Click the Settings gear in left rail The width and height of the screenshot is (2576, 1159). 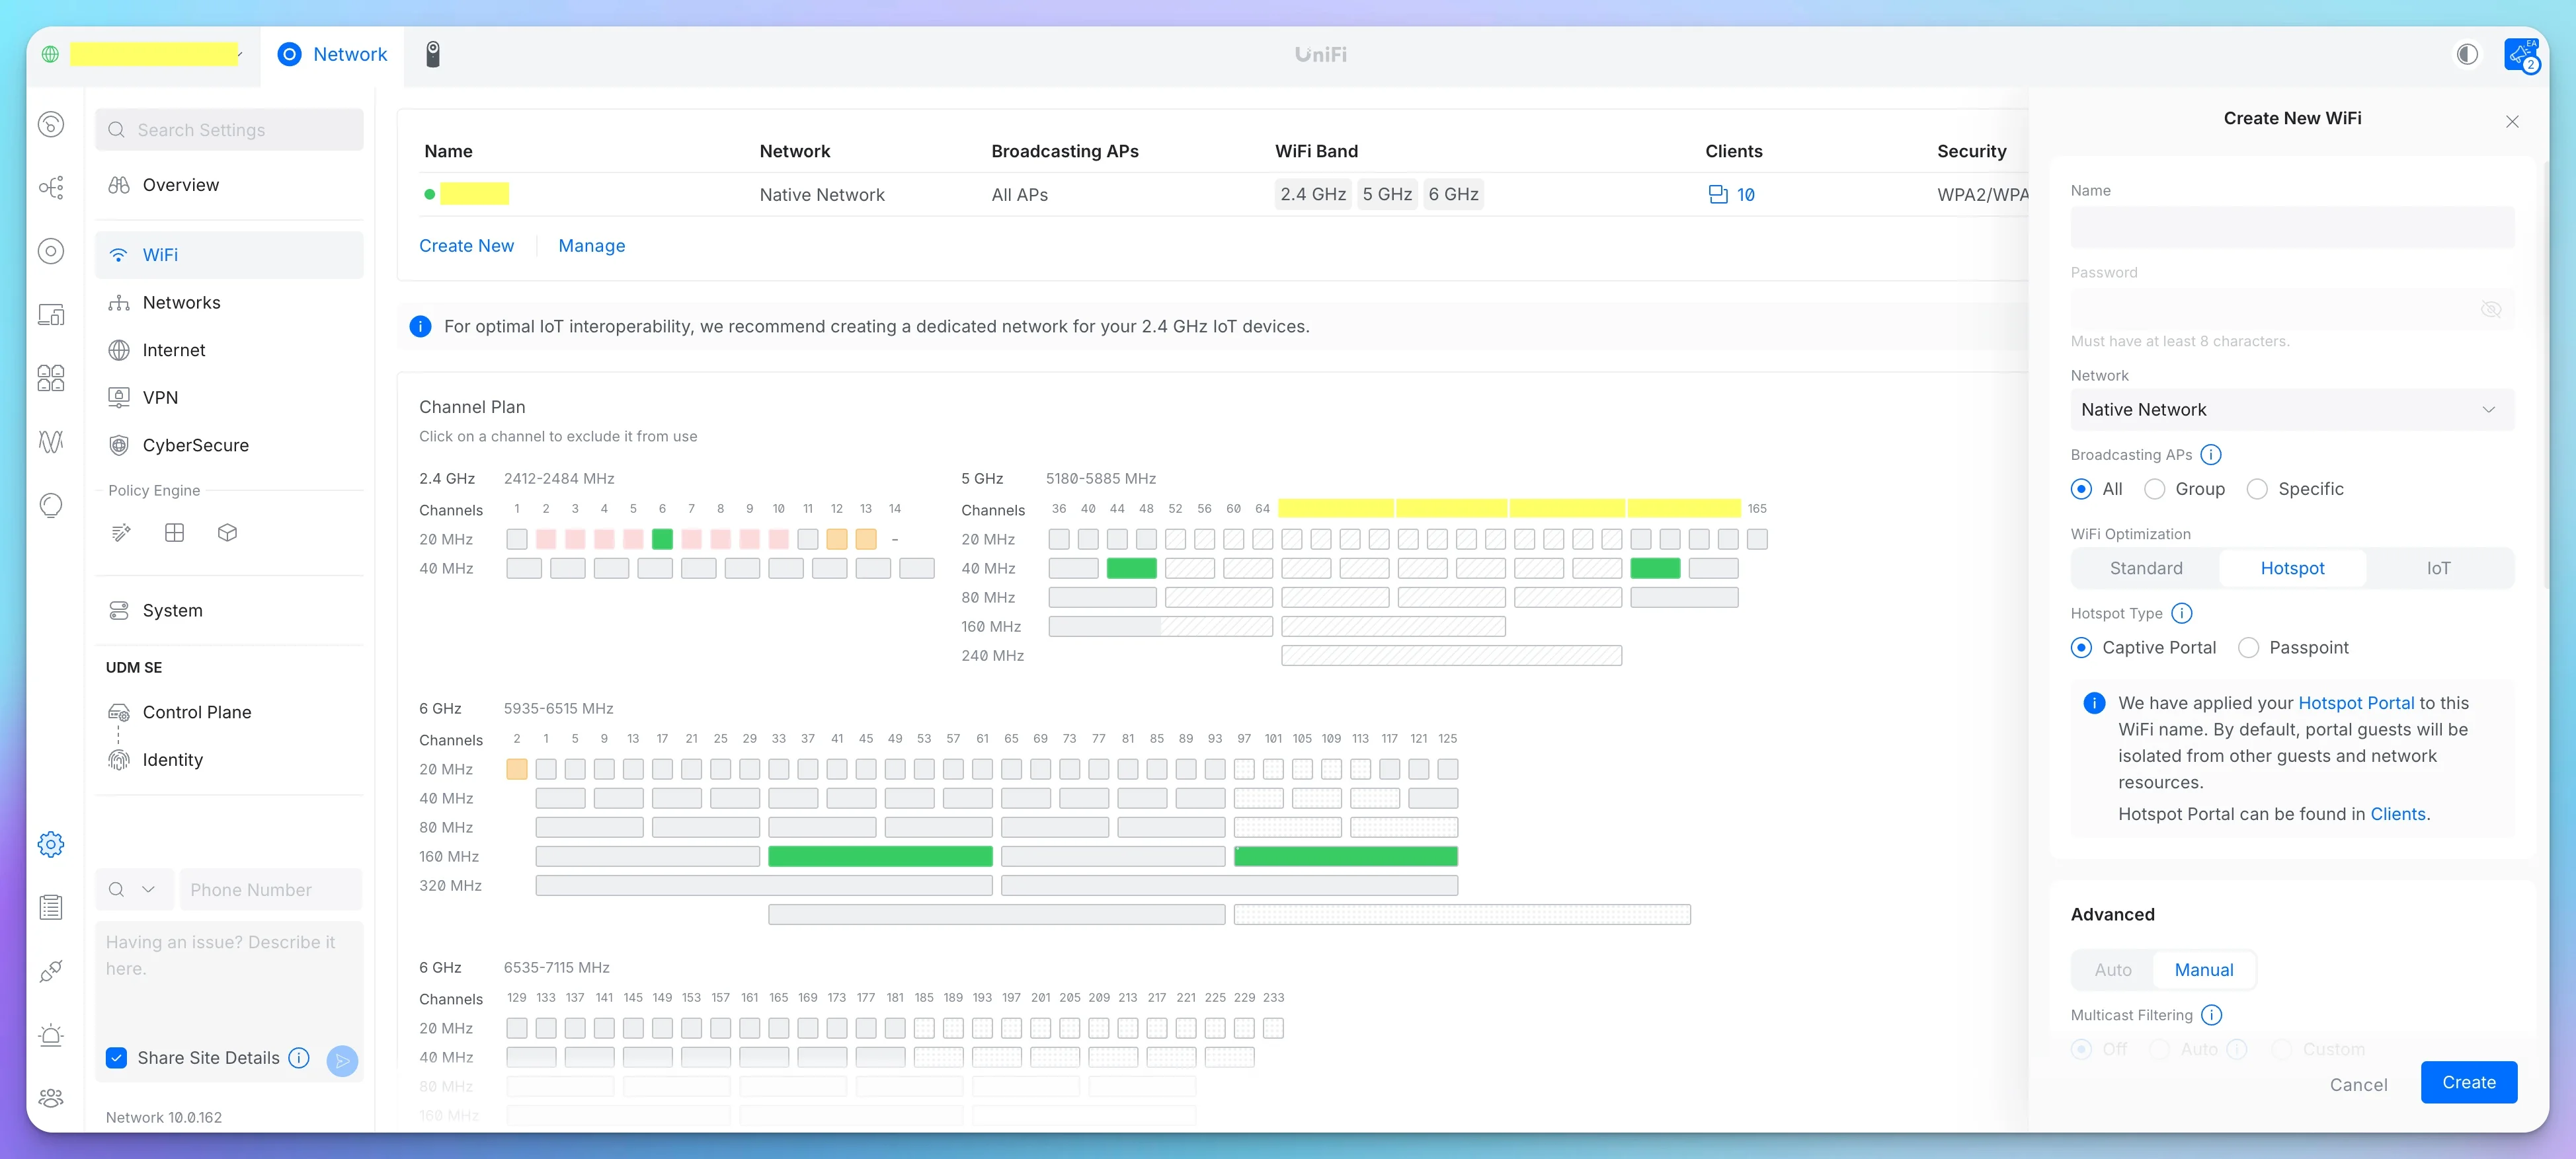[51, 844]
